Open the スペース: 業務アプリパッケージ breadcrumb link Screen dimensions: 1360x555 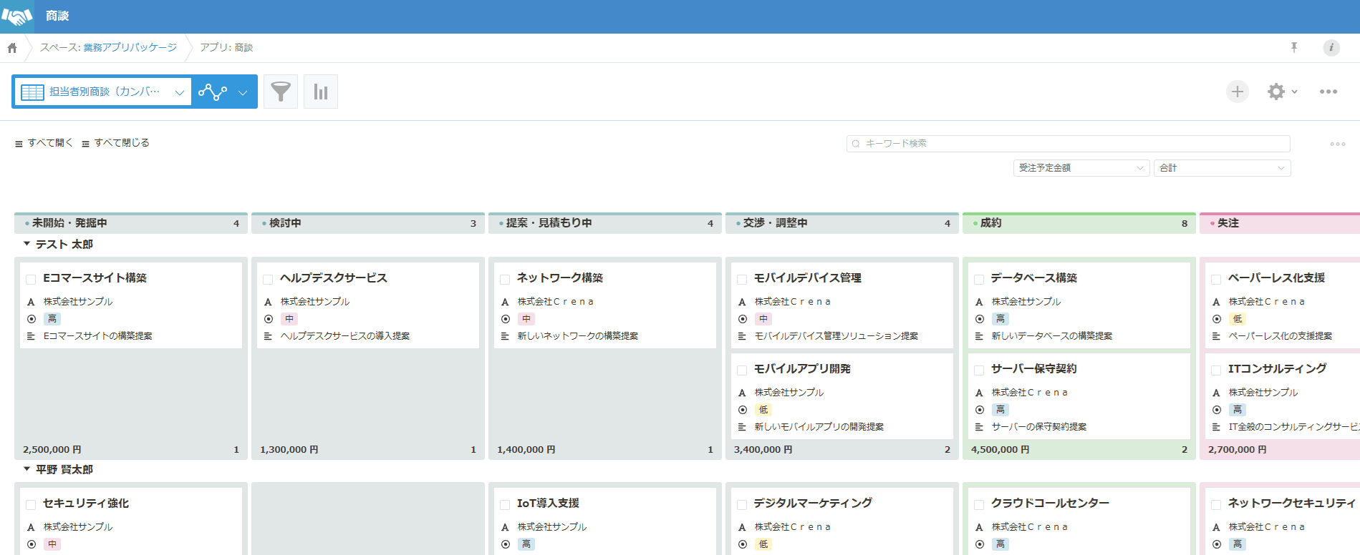(108, 47)
